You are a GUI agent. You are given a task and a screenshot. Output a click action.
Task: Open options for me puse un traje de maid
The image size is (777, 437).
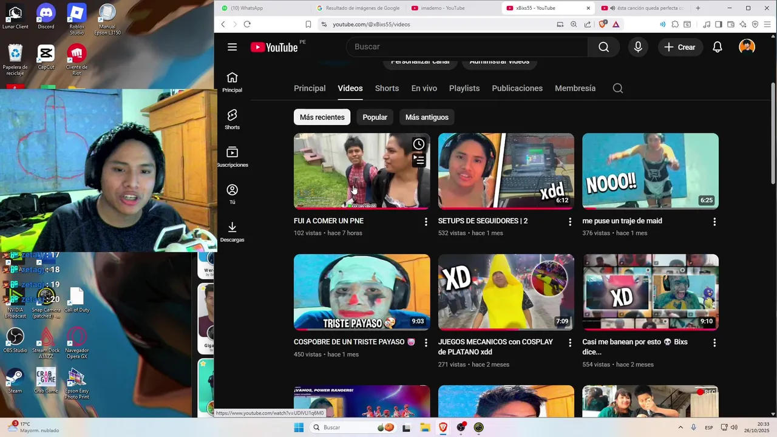tap(714, 222)
